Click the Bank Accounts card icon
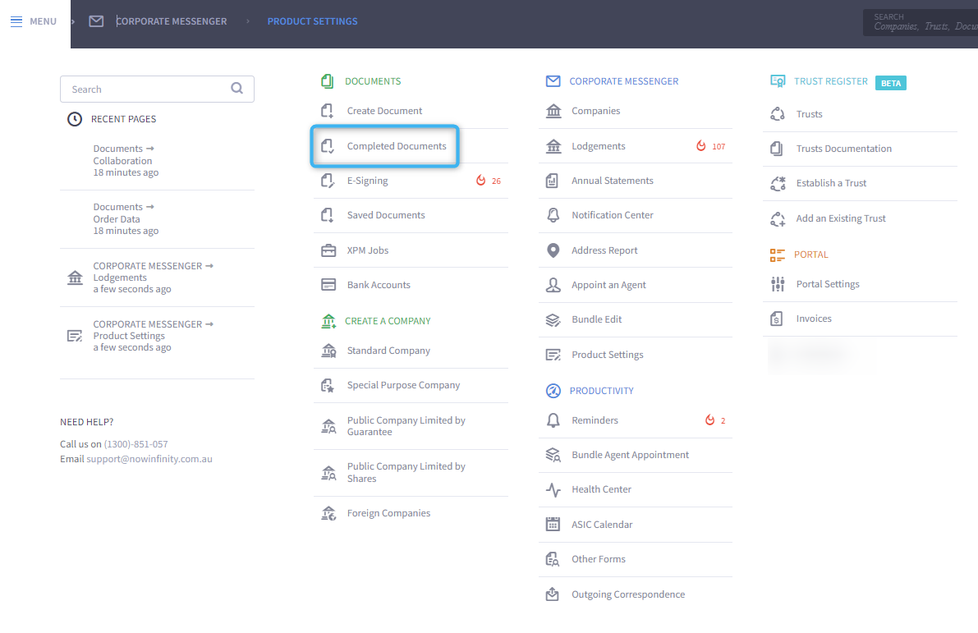The height and width of the screenshot is (633, 978). tap(328, 285)
